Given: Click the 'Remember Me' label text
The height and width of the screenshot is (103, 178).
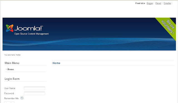Looking at the screenshot, I should pyautogui.click(x=11, y=98).
